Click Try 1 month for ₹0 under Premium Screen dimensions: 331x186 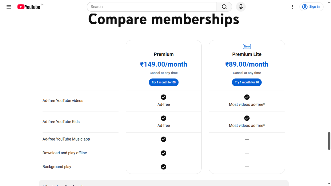coord(164,82)
